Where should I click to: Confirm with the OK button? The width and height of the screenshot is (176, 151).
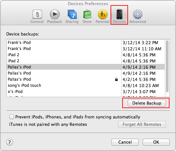(156, 142)
